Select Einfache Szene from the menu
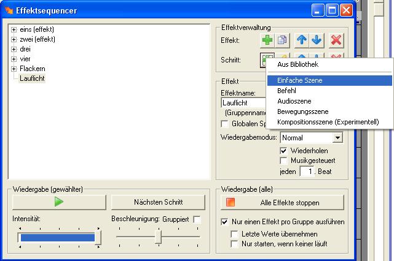Image resolution: width=394 pixels, height=261 pixels. coord(300,80)
